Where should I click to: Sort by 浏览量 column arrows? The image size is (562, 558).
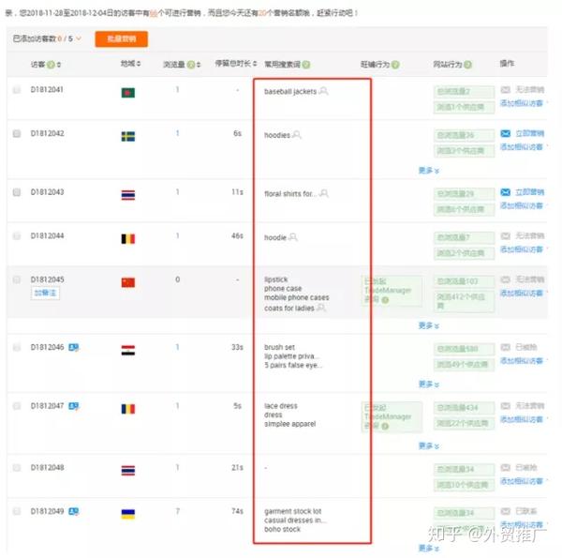pos(199,65)
